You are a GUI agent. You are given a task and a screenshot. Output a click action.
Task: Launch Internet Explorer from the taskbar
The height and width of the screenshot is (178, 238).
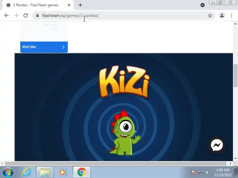pyautogui.click(x=26, y=172)
